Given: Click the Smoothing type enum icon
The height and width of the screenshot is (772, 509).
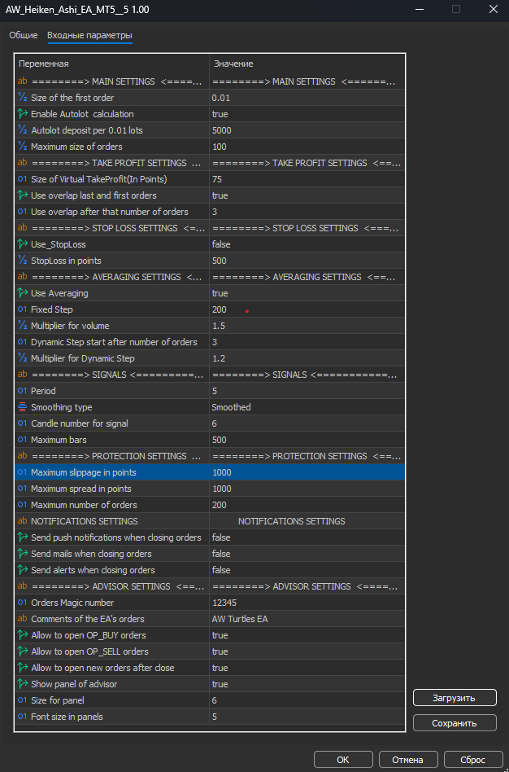Looking at the screenshot, I should pyautogui.click(x=22, y=407).
